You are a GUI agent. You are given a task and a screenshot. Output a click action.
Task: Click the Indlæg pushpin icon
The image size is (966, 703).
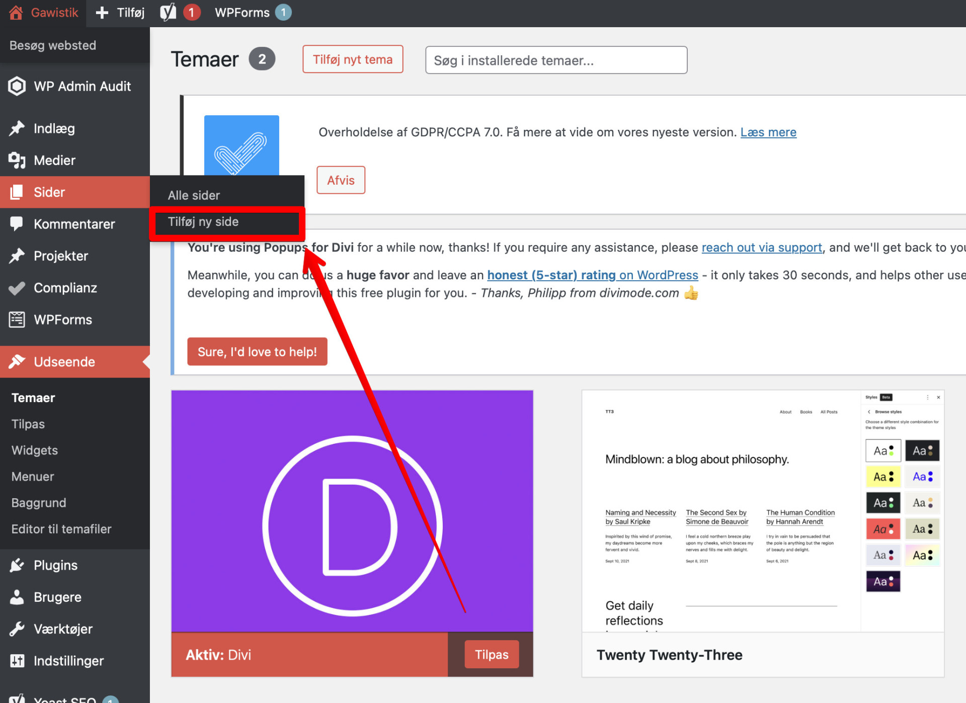[x=17, y=128]
